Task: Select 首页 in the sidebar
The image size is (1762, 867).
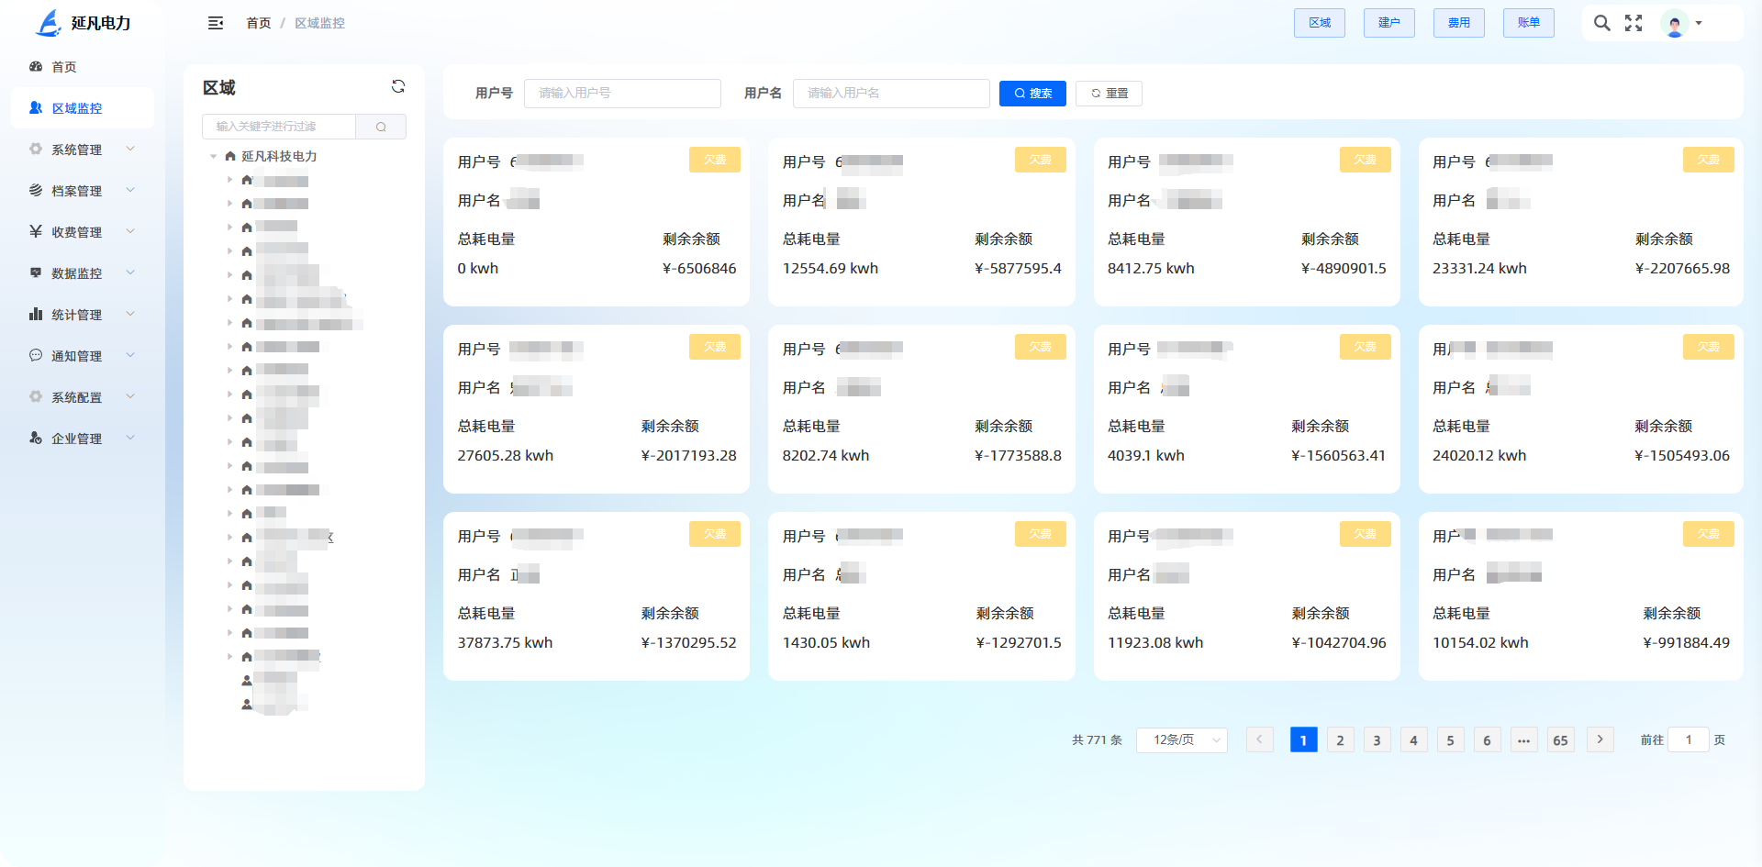Action: click(x=64, y=67)
